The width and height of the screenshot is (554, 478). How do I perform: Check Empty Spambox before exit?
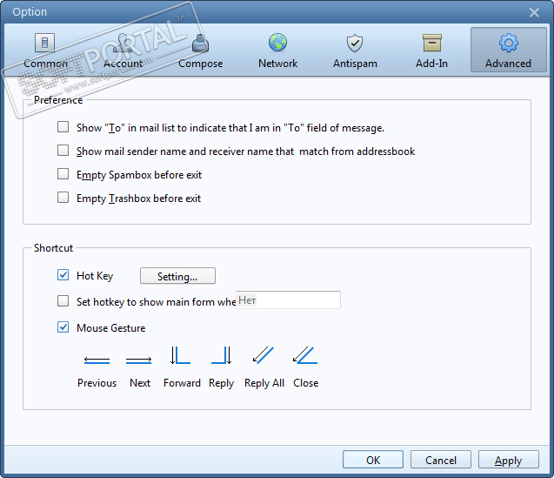[63, 174]
